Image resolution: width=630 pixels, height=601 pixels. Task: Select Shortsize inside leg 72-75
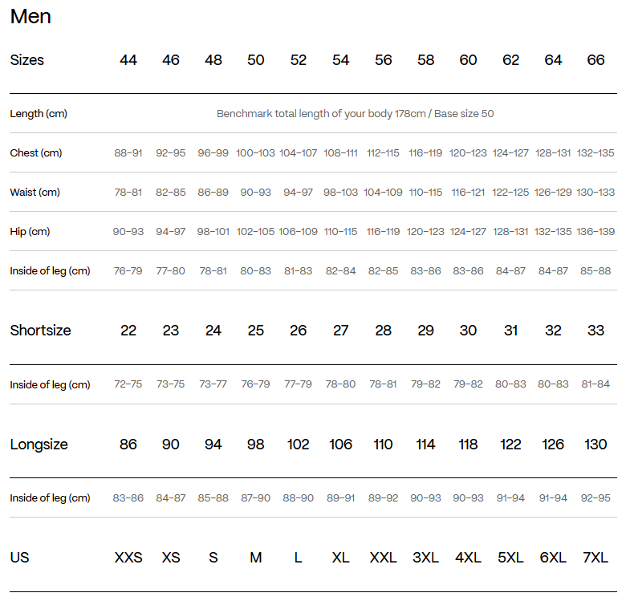pyautogui.click(x=128, y=384)
